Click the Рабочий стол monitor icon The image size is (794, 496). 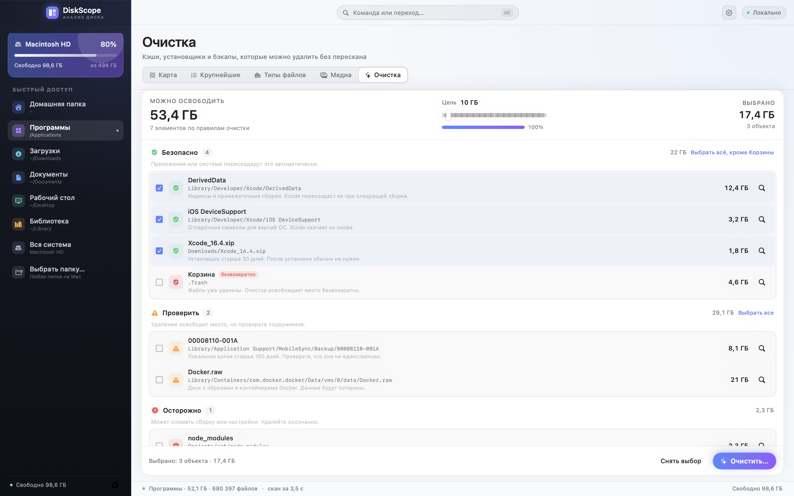pos(18,201)
